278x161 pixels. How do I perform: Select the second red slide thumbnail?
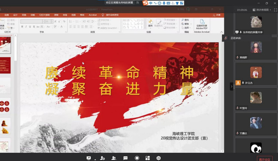pos(5,65)
